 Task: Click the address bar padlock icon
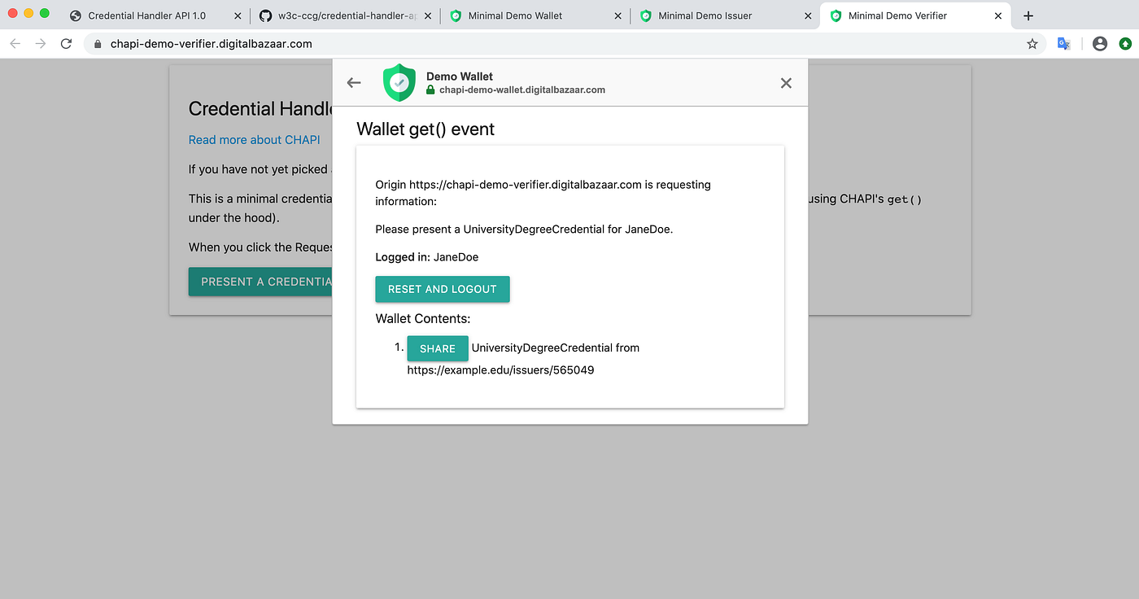point(98,44)
